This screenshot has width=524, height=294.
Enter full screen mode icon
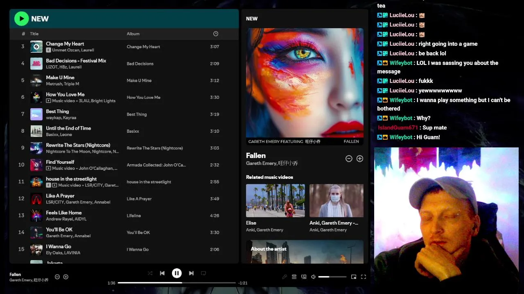pyautogui.click(x=363, y=277)
